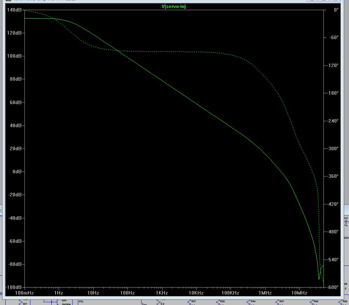Click the -20dB magnitude axis label
The image size is (349, 305).
click(15, 195)
